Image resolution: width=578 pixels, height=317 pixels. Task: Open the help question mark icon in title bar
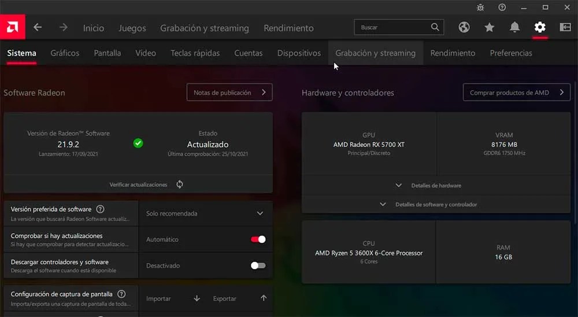(x=502, y=8)
